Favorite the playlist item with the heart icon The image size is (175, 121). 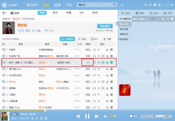168,19
